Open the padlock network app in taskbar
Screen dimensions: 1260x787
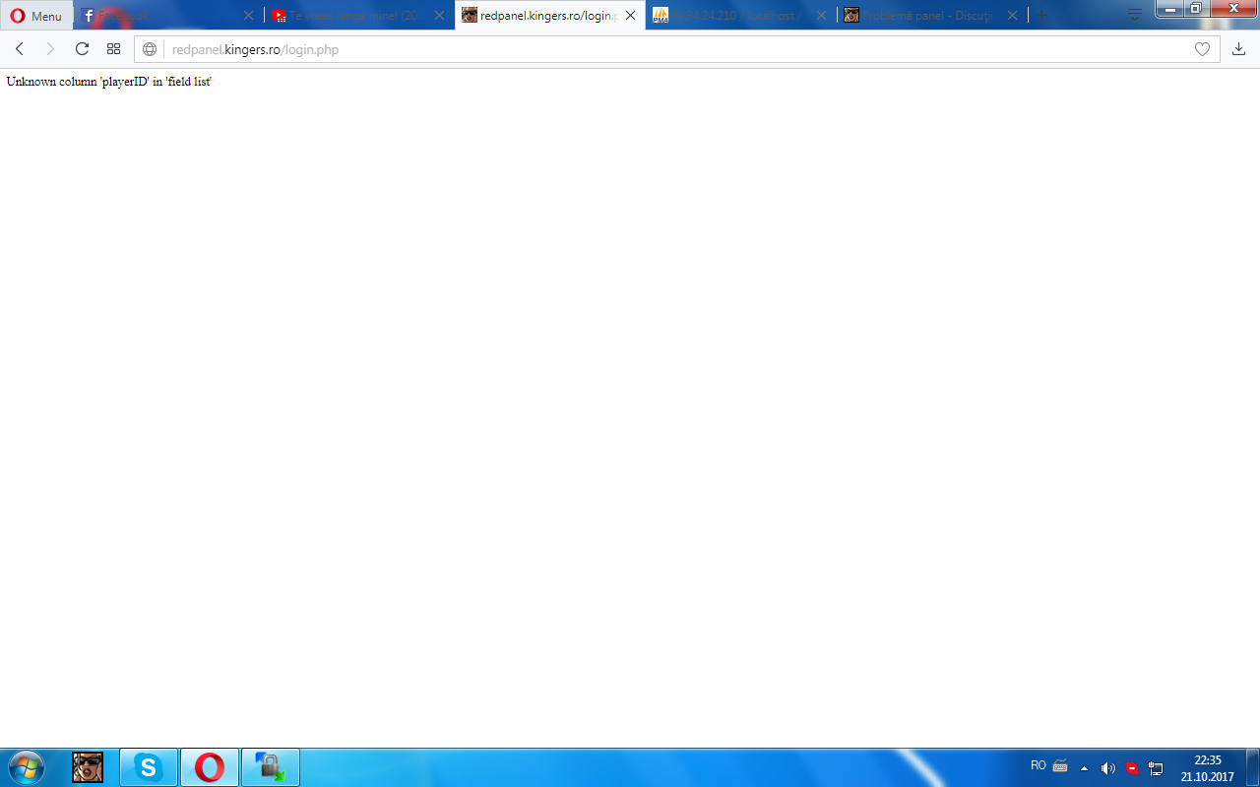coord(270,767)
